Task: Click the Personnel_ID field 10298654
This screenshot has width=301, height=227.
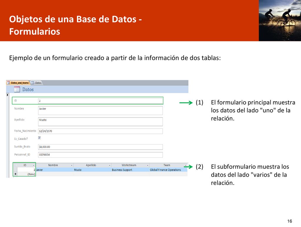Action: [x=101, y=155]
